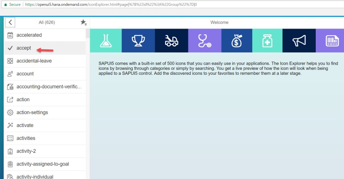The width and height of the screenshot is (344, 179).
Task: Select the "accounting-document-verific..." label
Action: [49, 87]
